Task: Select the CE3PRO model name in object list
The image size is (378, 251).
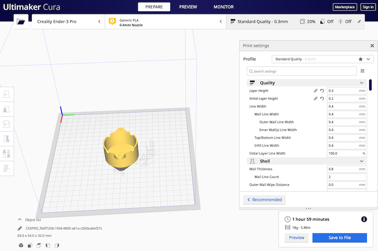Action: [x=64, y=228]
